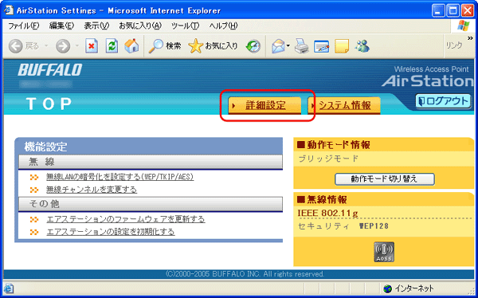Click the Edit page icon in toolbar
The width and height of the screenshot is (478, 298).
[x=322, y=46]
